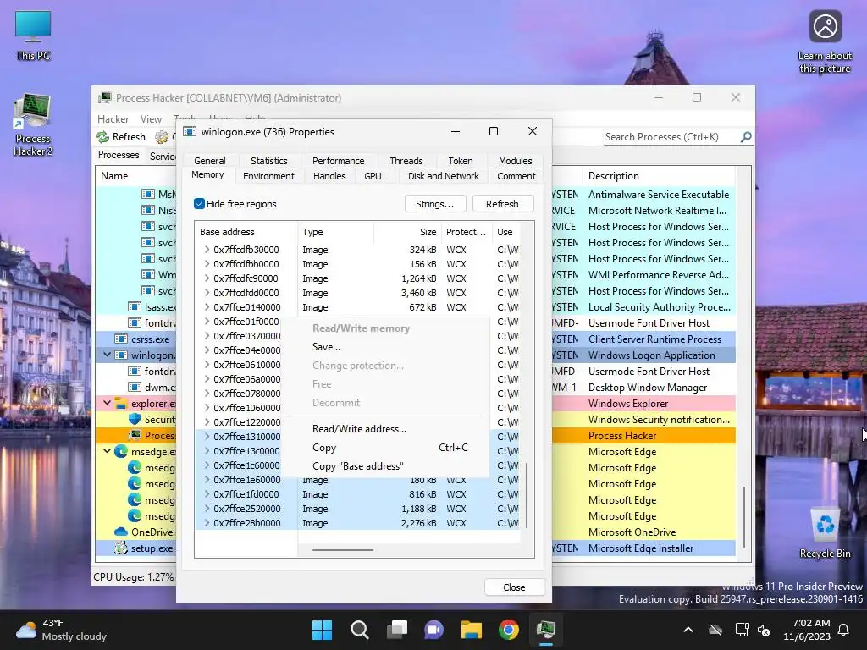
Task: Open the Processes tab in Process Hacker
Action: pyautogui.click(x=119, y=156)
